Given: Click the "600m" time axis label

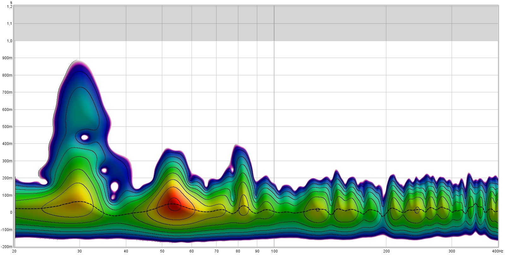Looking at the screenshot, I should [x=8, y=109].
